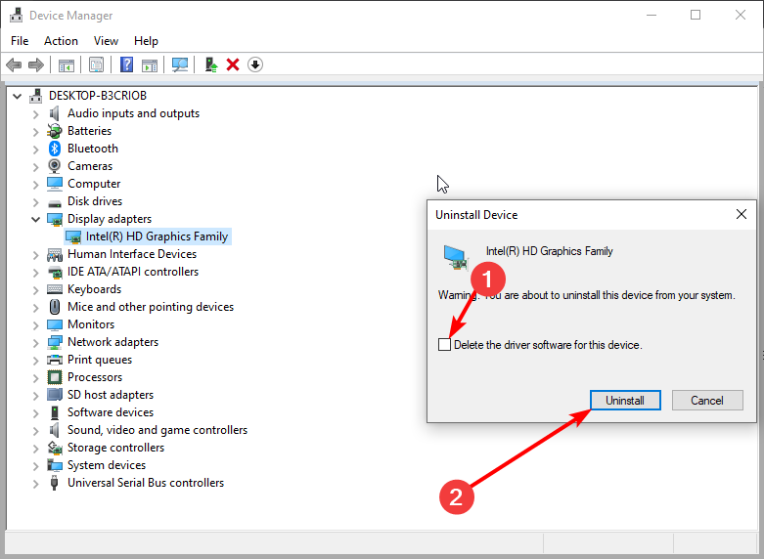The height and width of the screenshot is (559, 764).
Task: Check Delete the driver software checkbox
Action: (x=444, y=345)
